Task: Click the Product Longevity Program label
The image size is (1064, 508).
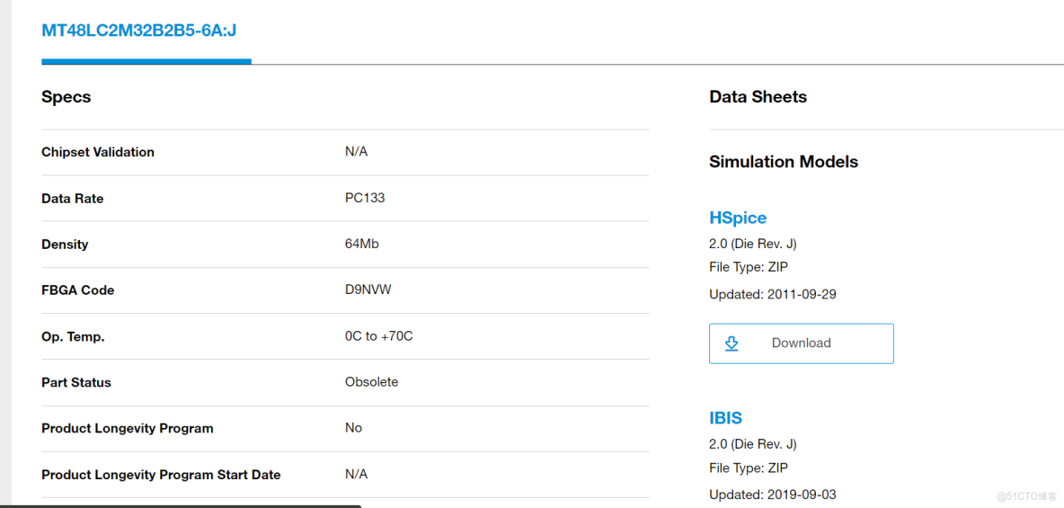Action: 128,428
